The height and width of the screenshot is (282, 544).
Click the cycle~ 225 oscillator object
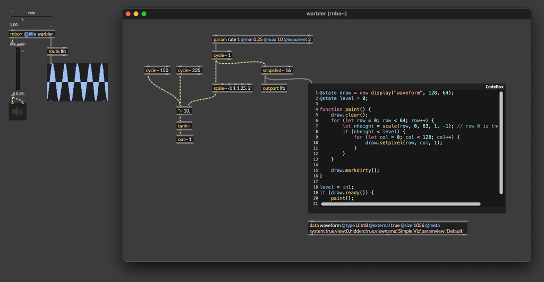coord(190,70)
